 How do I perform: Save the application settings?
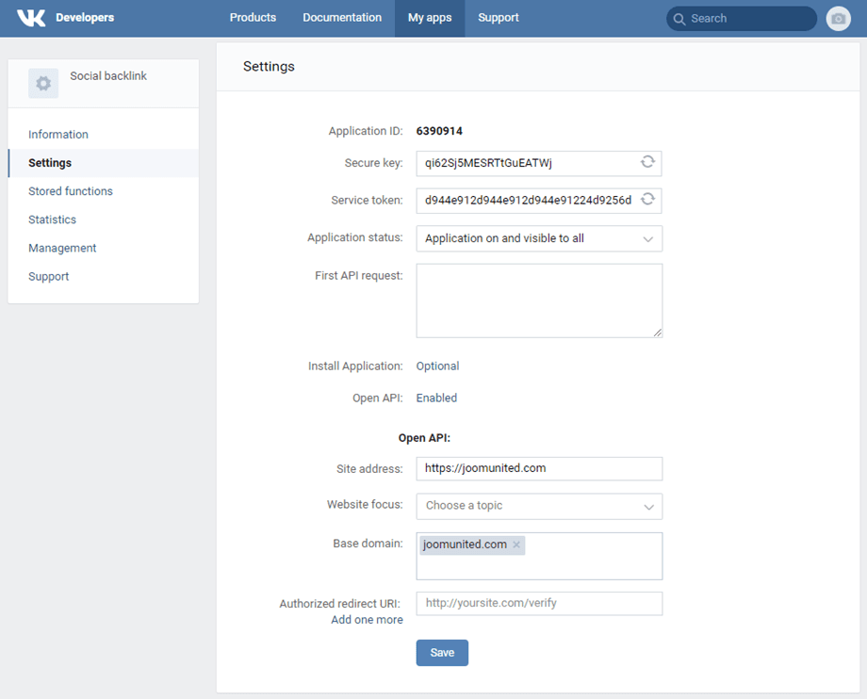tap(442, 653)
